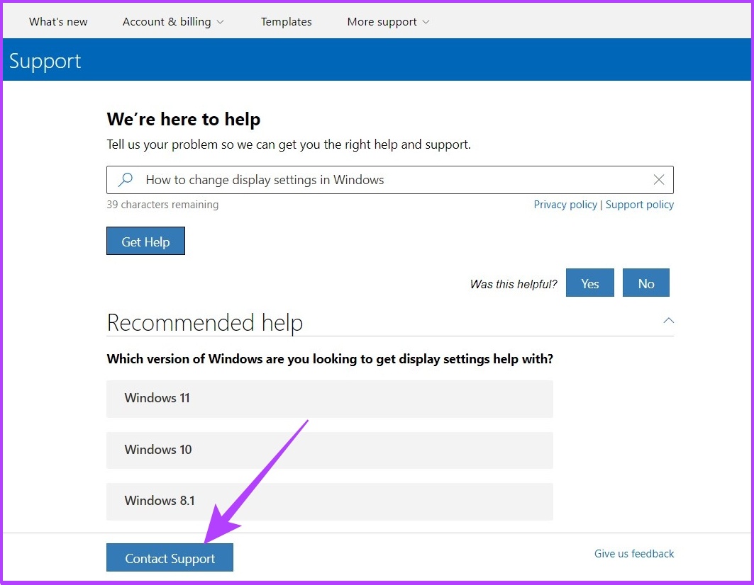Click the "39 characters remaining" text
The width and height of the screenshot is (754, 585).
coord(162,205)
